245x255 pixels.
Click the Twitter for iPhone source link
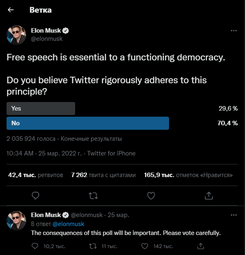(x=111, y=153)
